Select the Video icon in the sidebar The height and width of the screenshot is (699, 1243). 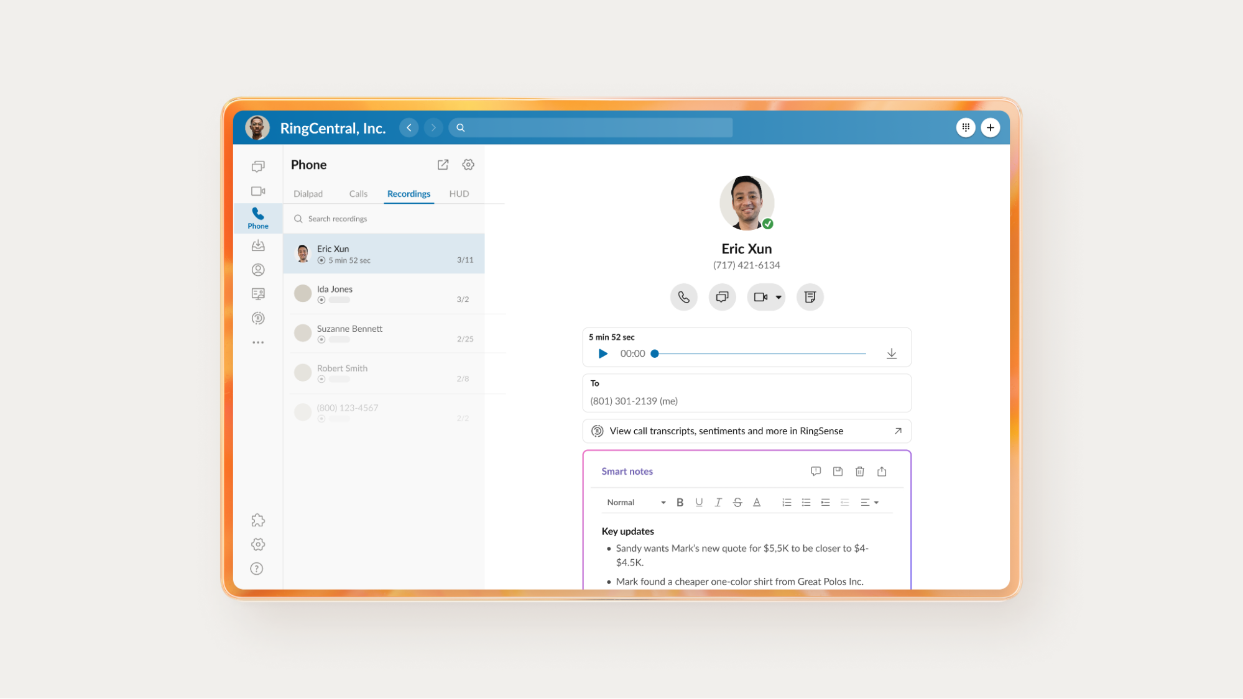(258, 191)
